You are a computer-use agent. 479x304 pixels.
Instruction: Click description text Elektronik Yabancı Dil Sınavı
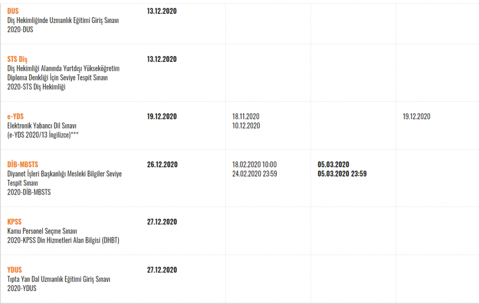[42, 126]
